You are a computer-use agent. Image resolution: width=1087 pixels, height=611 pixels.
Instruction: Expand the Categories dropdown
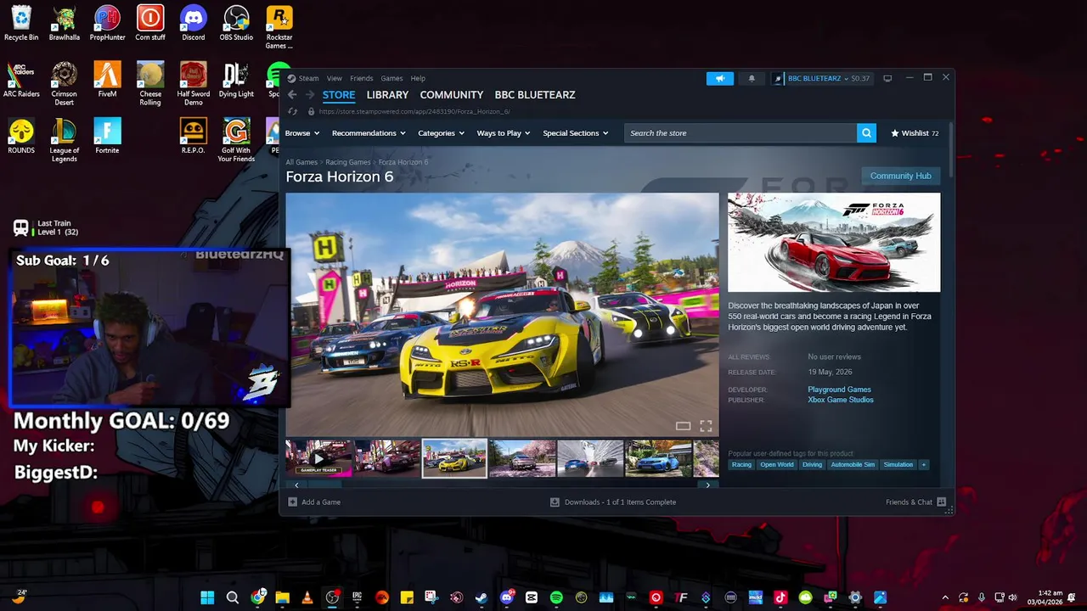[x=441, y=133]
